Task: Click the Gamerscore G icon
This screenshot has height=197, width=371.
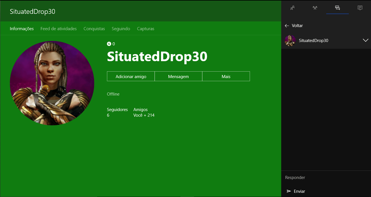Action: [109, 44]
